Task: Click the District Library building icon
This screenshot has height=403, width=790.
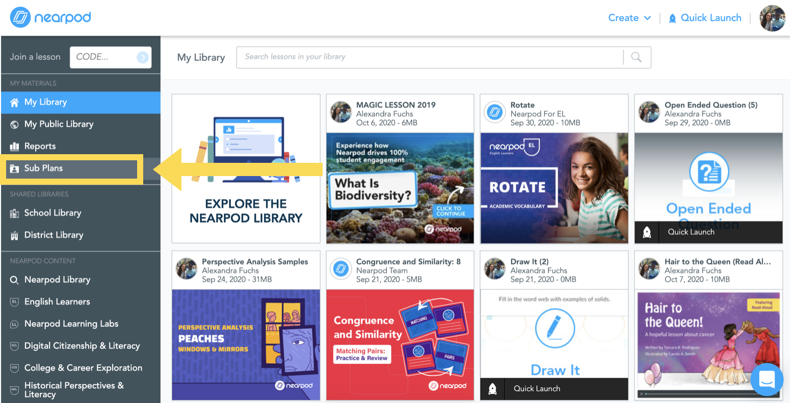Action: (x=14, y=235)
